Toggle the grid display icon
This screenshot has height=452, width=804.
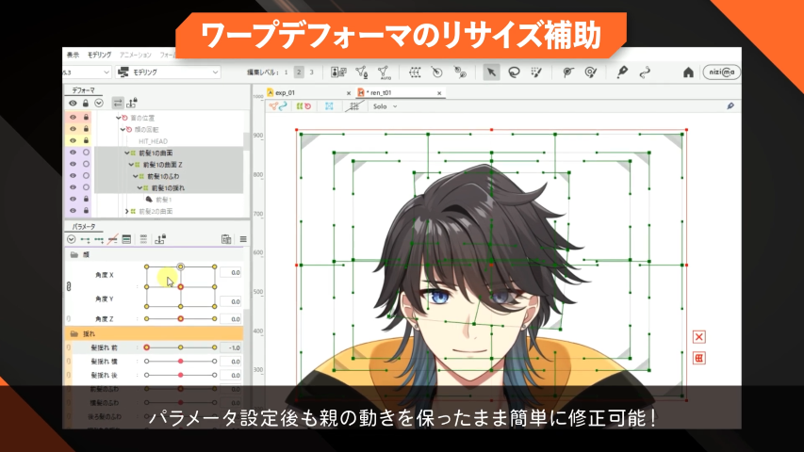(353, 106)
